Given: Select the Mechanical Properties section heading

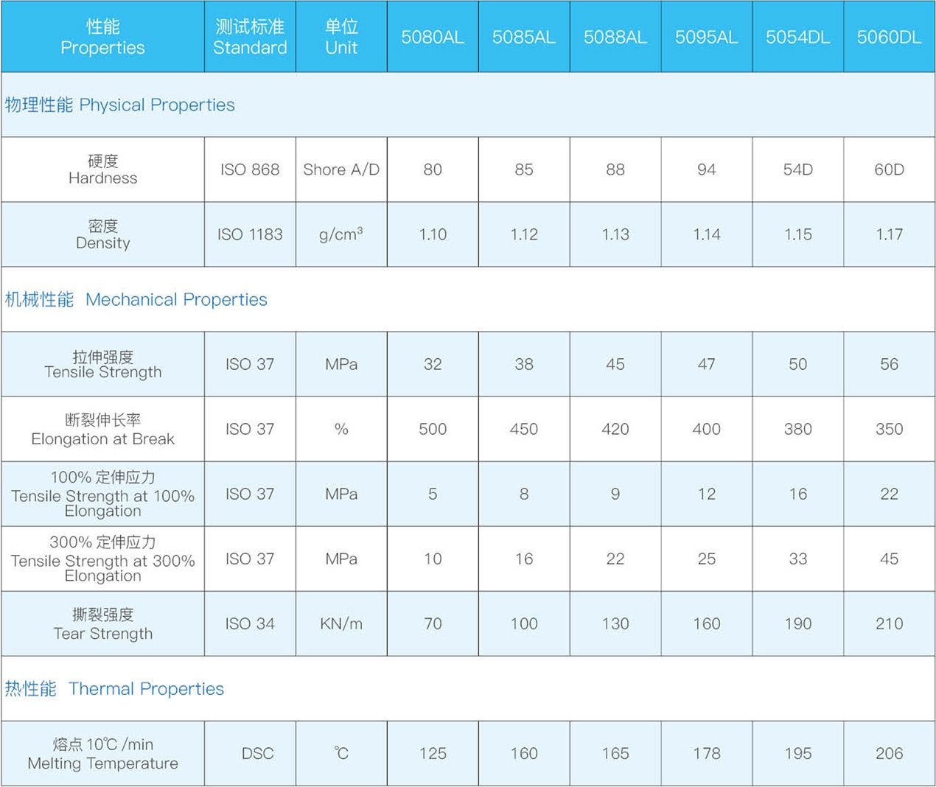Looking at the screenshot, I should [x=136, y=300].
